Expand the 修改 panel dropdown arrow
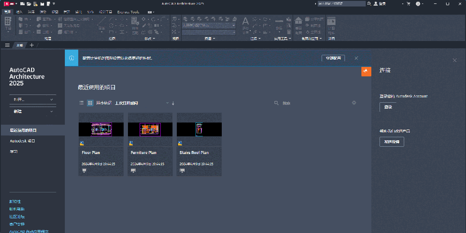 [x=154, y=38]
